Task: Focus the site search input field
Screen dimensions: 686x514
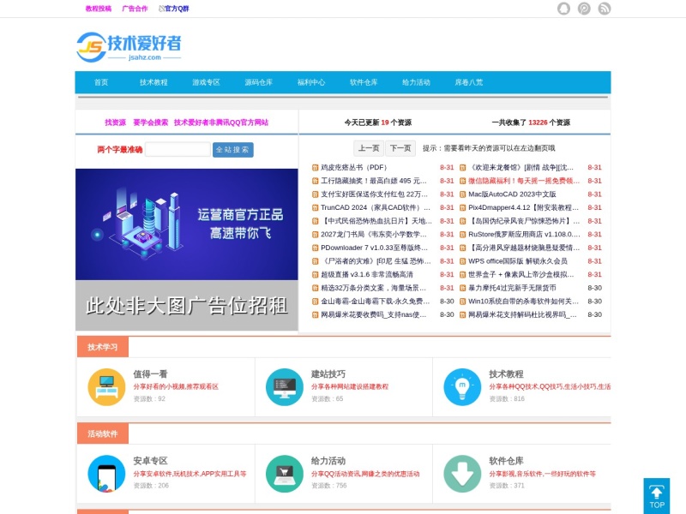Action: pyautogui.click(x=178, y=149)
